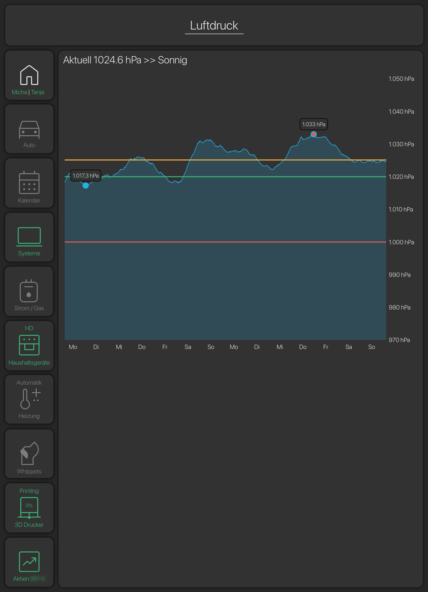428x592 pixels.
Task: Click the 1.017,3 hPa minimum marker dot
Action: click(86, 186)
